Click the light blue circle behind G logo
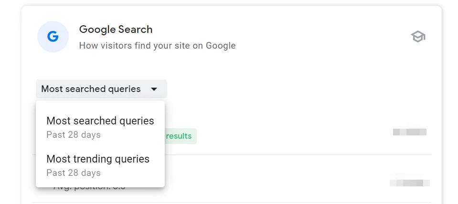 pos(53,37)
